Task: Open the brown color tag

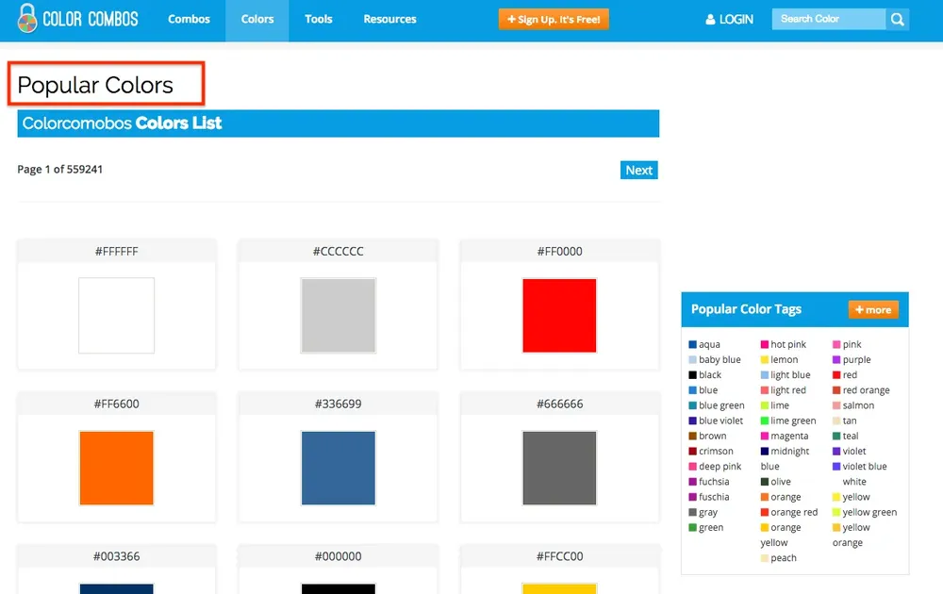Action: pos(712,436)
